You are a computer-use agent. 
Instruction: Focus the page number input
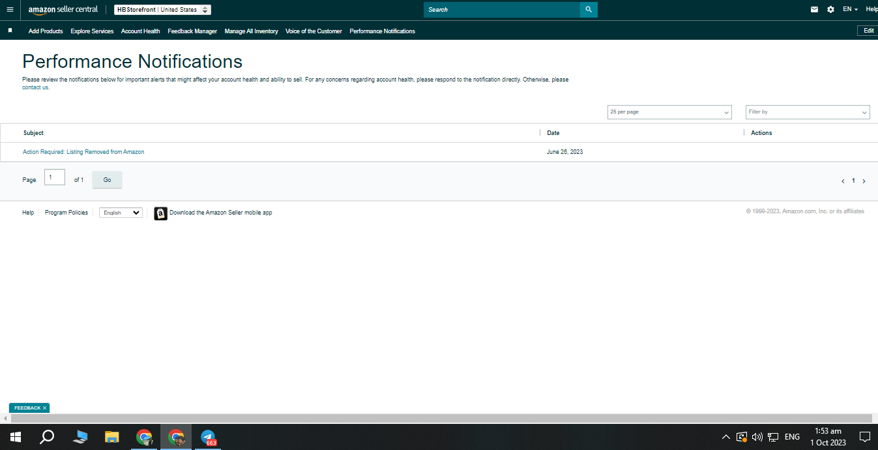[55, 177]
